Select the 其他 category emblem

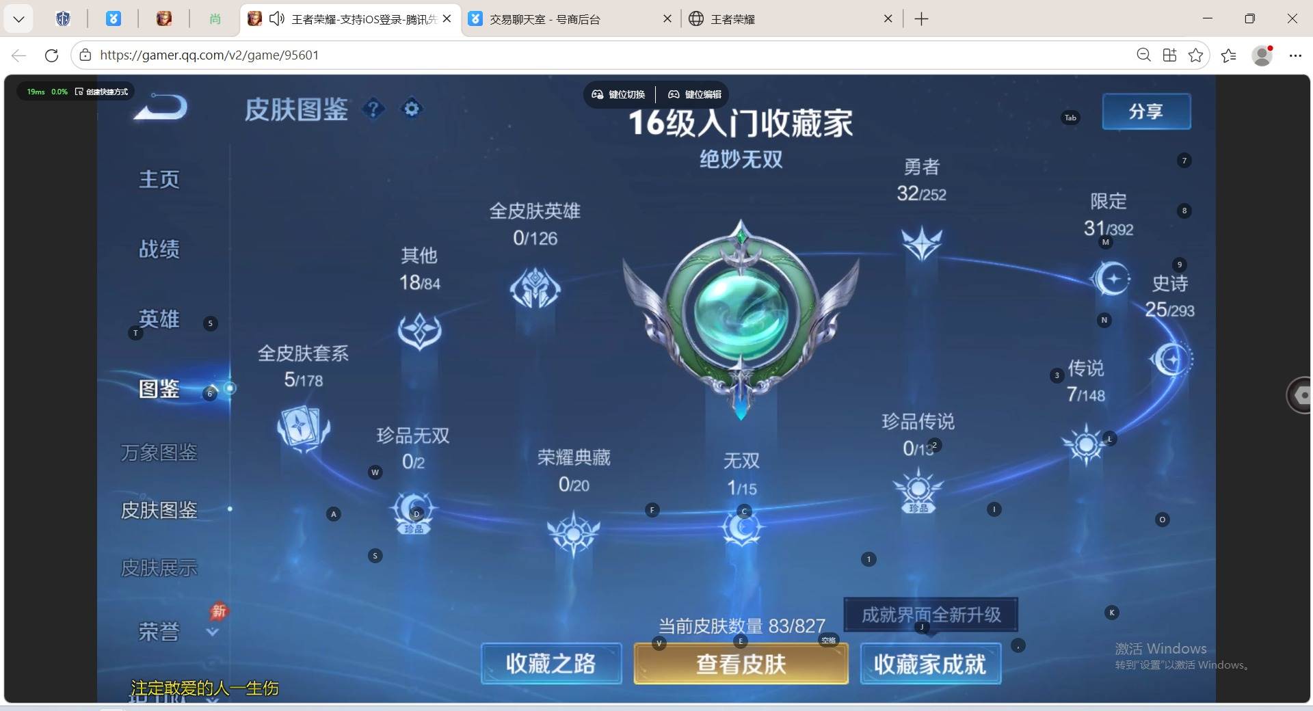click(x=419, y=331)
